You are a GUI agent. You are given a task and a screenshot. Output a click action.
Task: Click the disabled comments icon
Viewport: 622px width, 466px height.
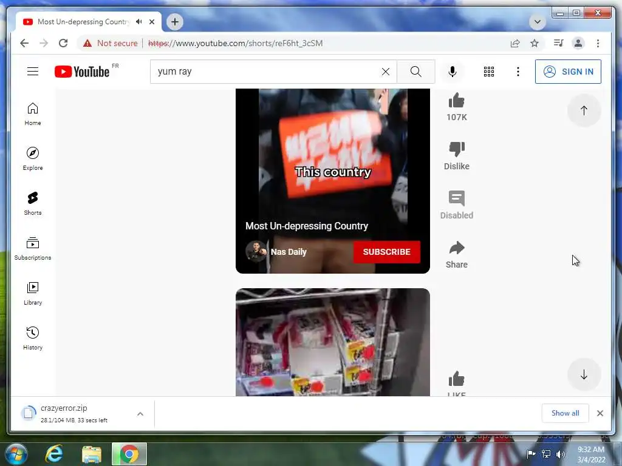pyautogui.click(x=457, y=198)
